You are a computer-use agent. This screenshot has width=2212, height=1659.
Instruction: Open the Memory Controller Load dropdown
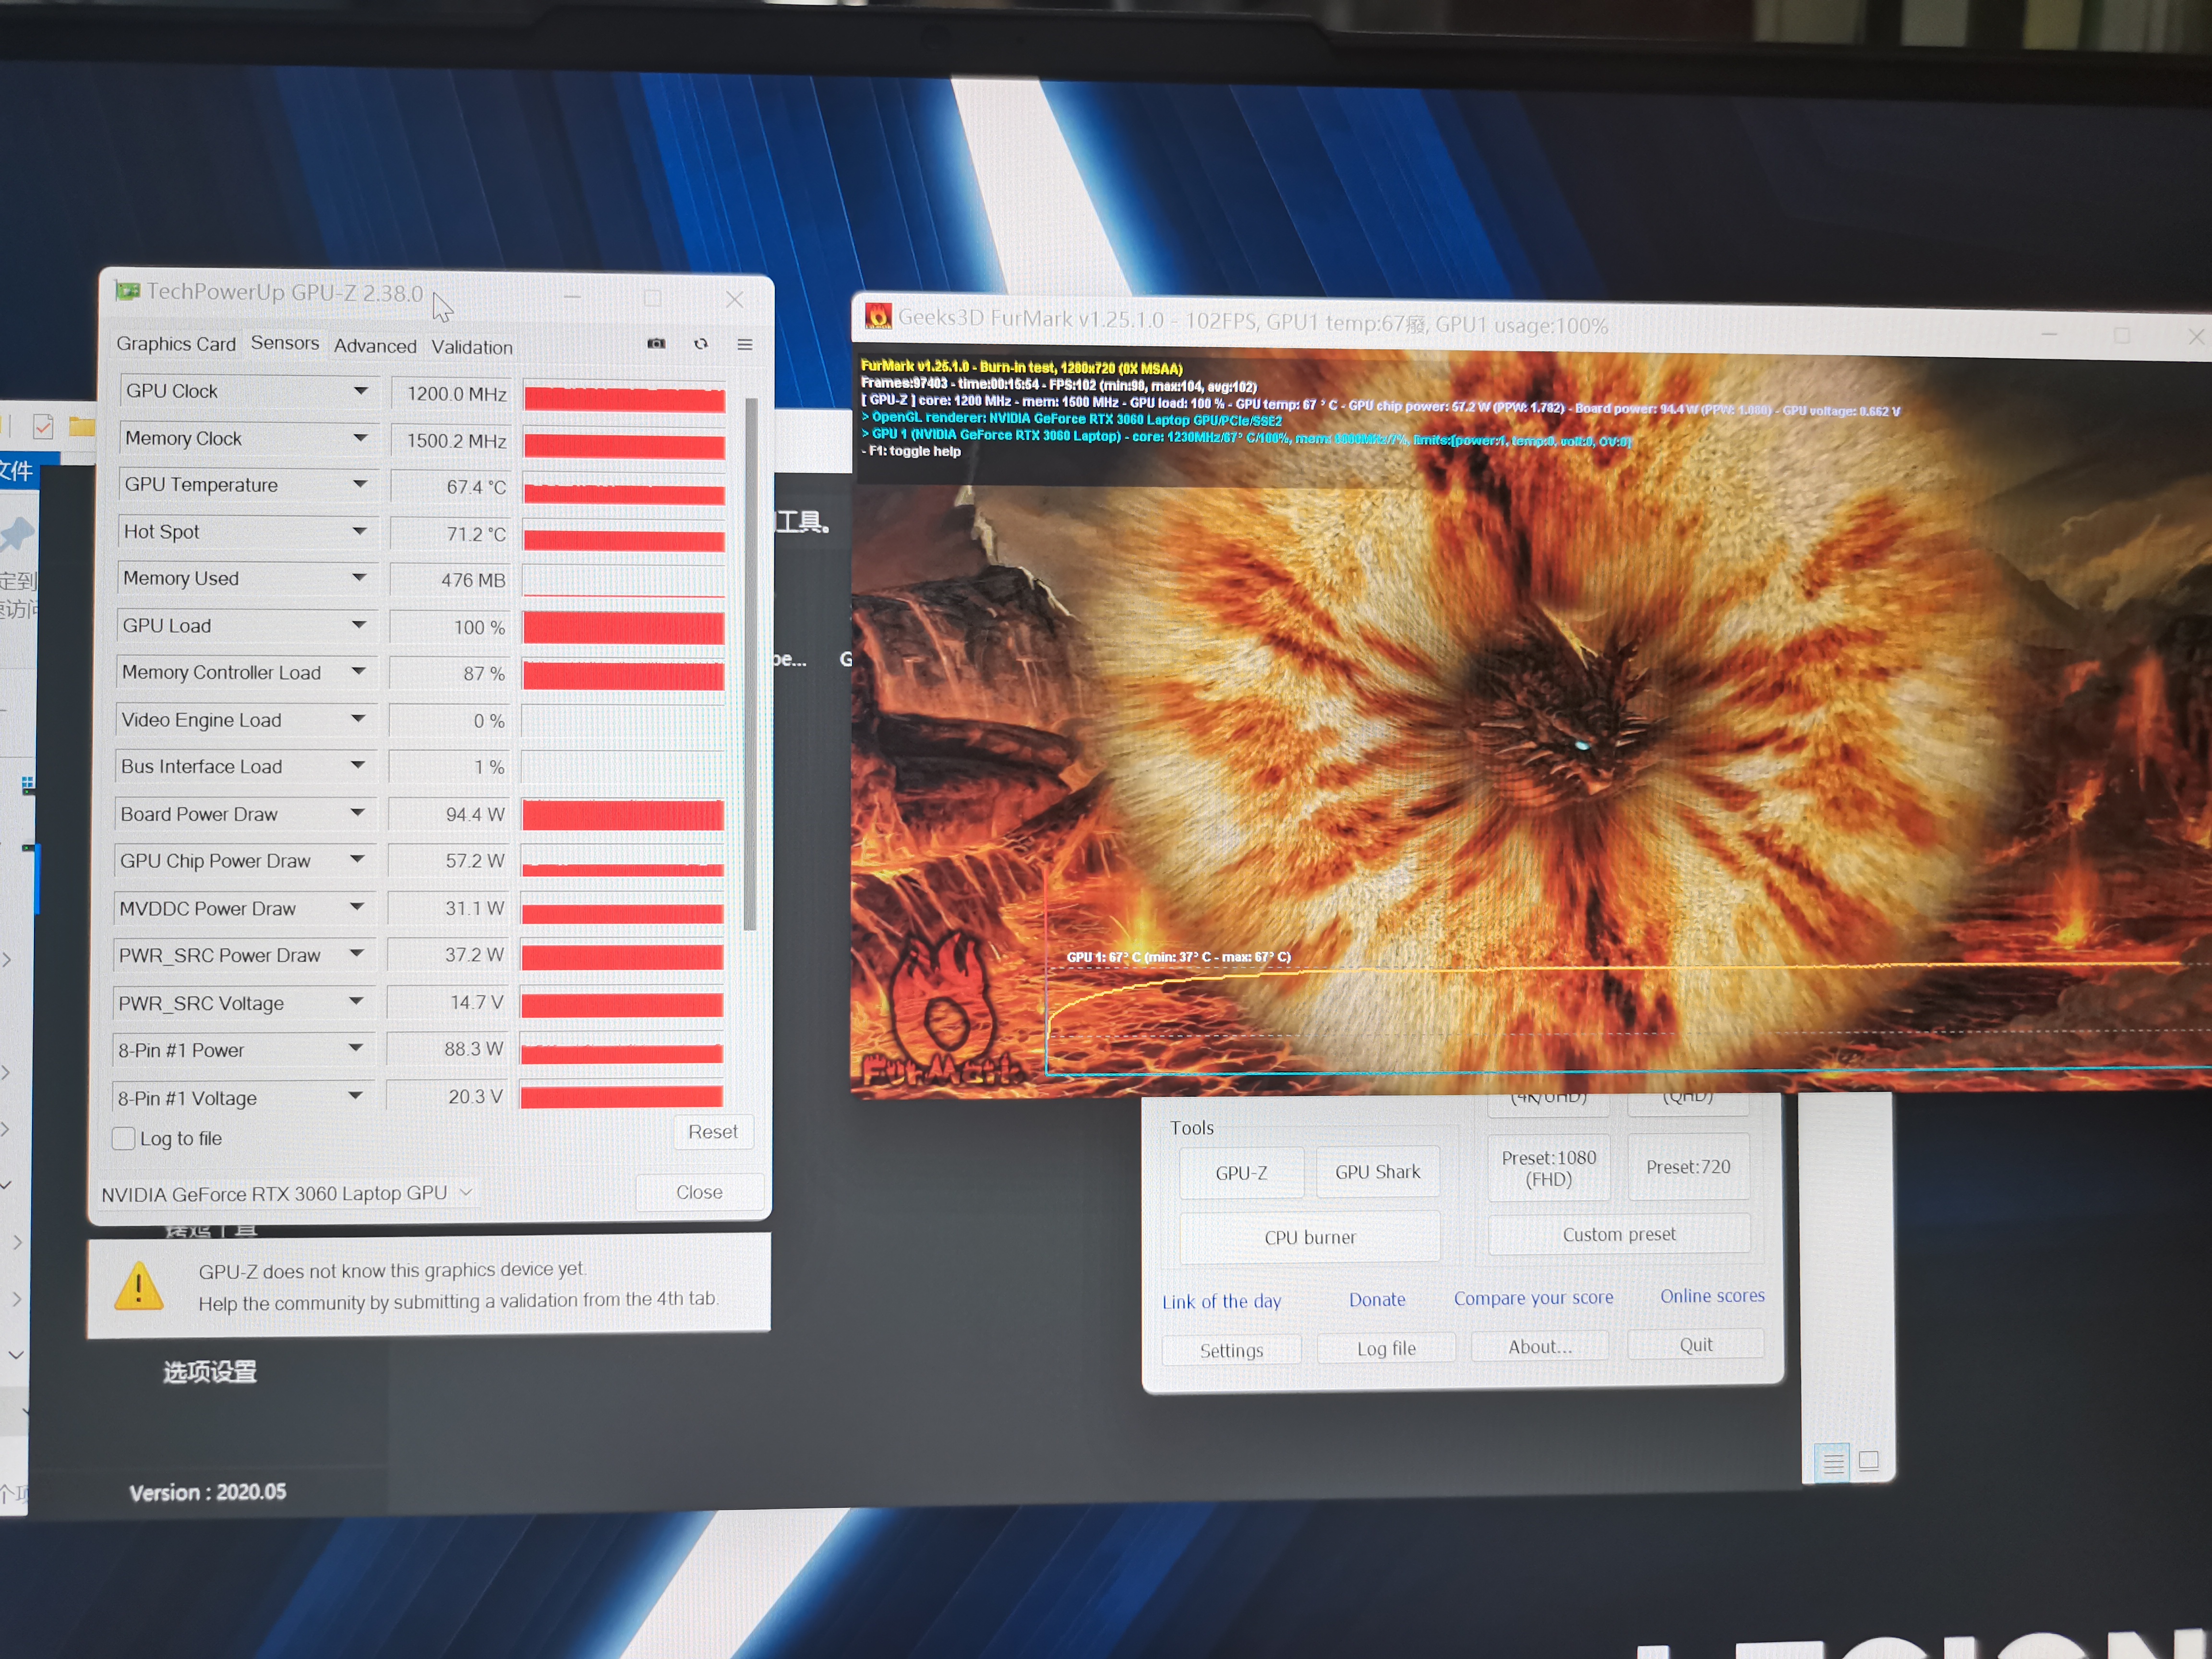358,671
